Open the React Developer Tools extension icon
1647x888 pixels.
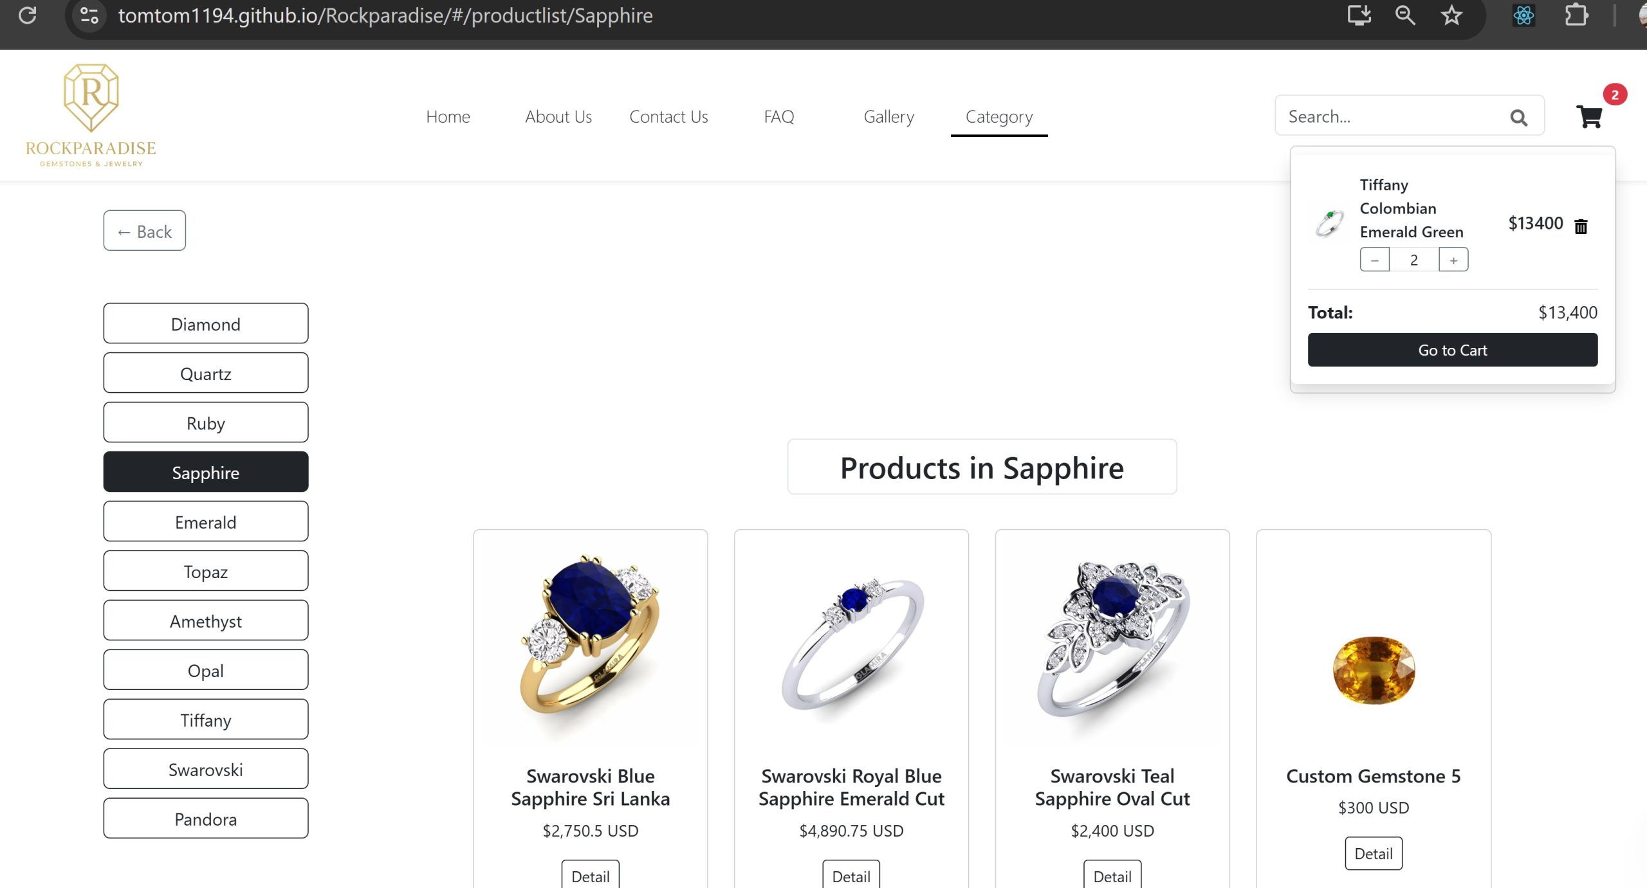tap(1523, 15)
